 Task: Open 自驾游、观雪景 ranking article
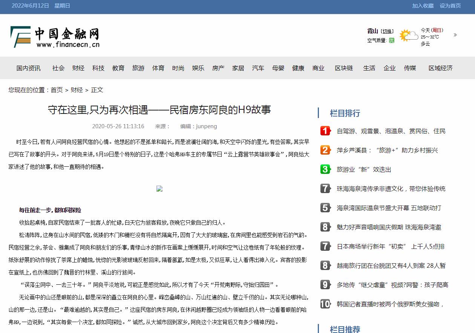(x=391, y=131)
